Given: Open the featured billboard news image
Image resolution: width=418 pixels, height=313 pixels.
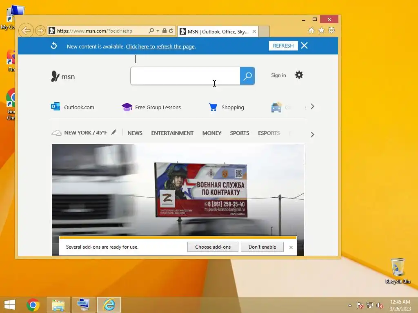Looking at the screenshot, I should tap(178, 190).
